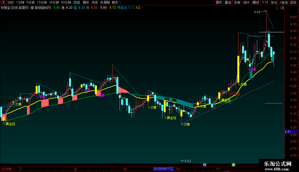
Task: Click the 支: 5.33 indicator value
Action: point(92,8)
